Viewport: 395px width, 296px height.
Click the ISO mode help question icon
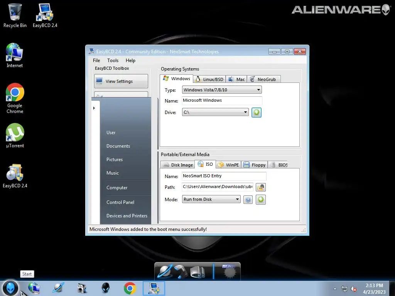248,200
